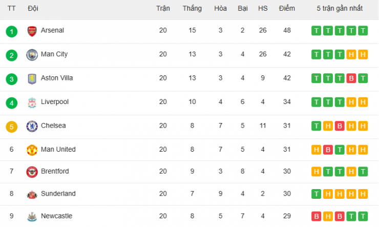Image resolution: width=379 pixels, height=227 pixels.
Task: Open the Aston Villa team link
Action: [57, 78]
